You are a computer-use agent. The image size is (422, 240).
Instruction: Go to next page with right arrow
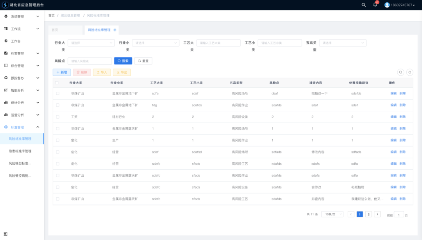(377, 214)
